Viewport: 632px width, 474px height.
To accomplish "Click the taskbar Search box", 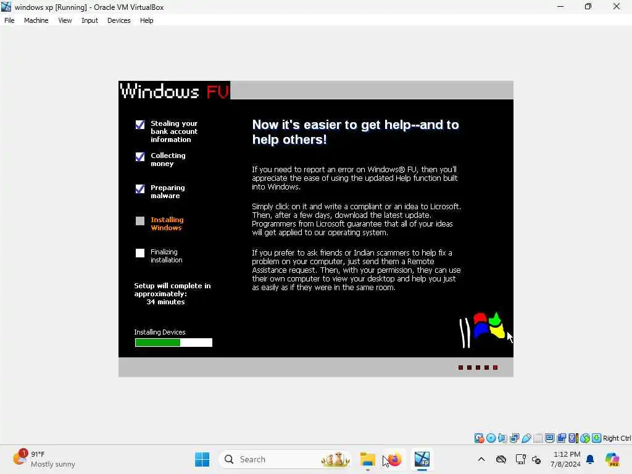I will 285,459.
